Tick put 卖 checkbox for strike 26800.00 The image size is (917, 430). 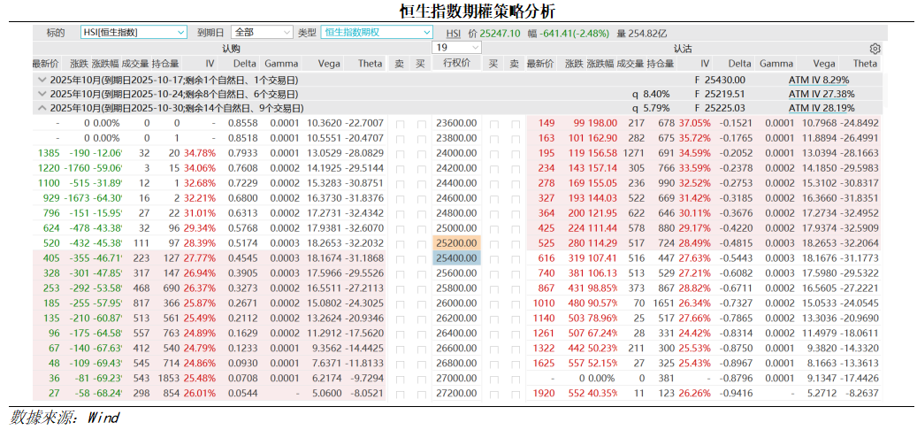point(515,363)
